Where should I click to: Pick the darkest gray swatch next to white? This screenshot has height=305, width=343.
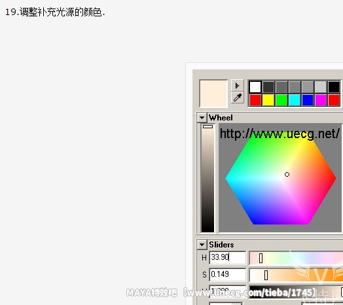tap(268, 87)
